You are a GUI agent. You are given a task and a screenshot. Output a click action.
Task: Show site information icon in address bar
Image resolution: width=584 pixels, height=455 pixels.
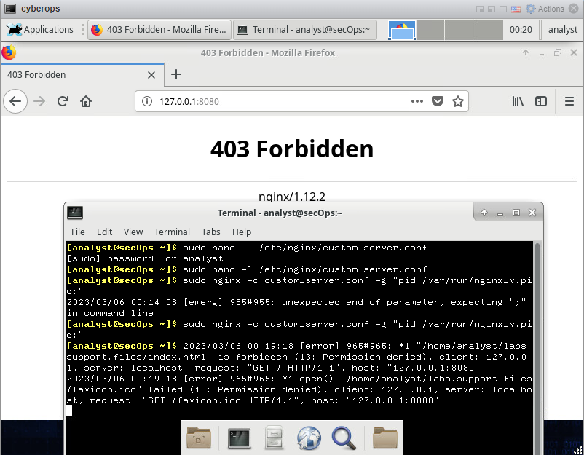[147, 101]
